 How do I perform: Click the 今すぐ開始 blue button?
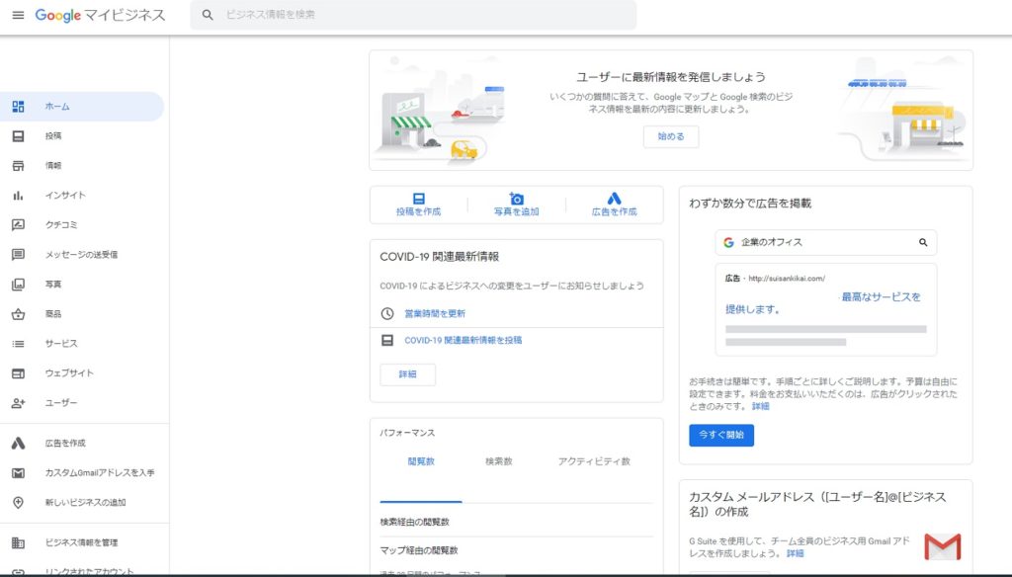pyautogui.click(x=720, y=435)
